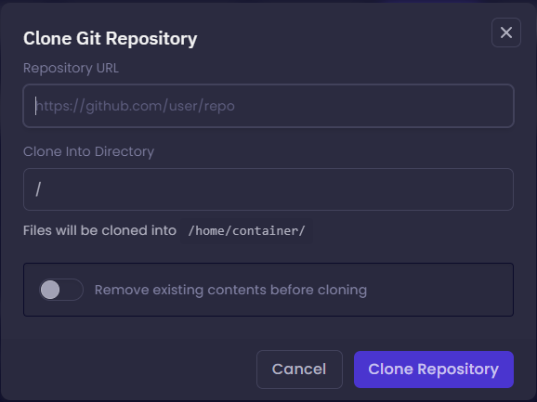This screenshot has width=537, height=402.
Task: Click the right end of Repository URL box
Action: tap(493, 106)
